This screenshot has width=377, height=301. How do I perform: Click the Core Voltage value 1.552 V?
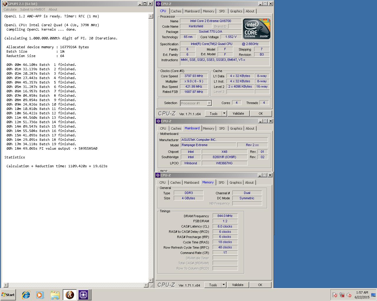[231, 37]
